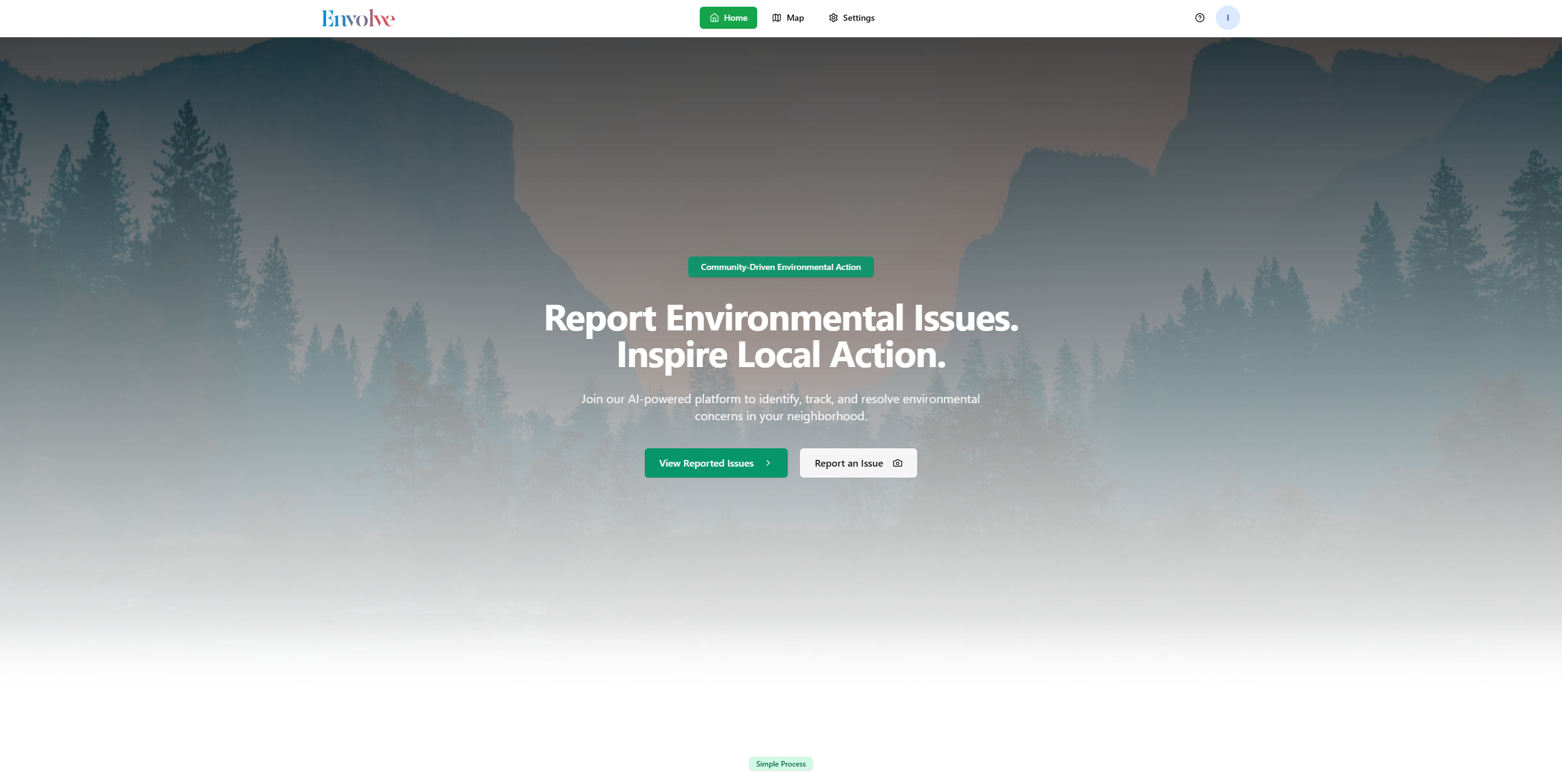Open the Map nav item text

click(795, 18)
